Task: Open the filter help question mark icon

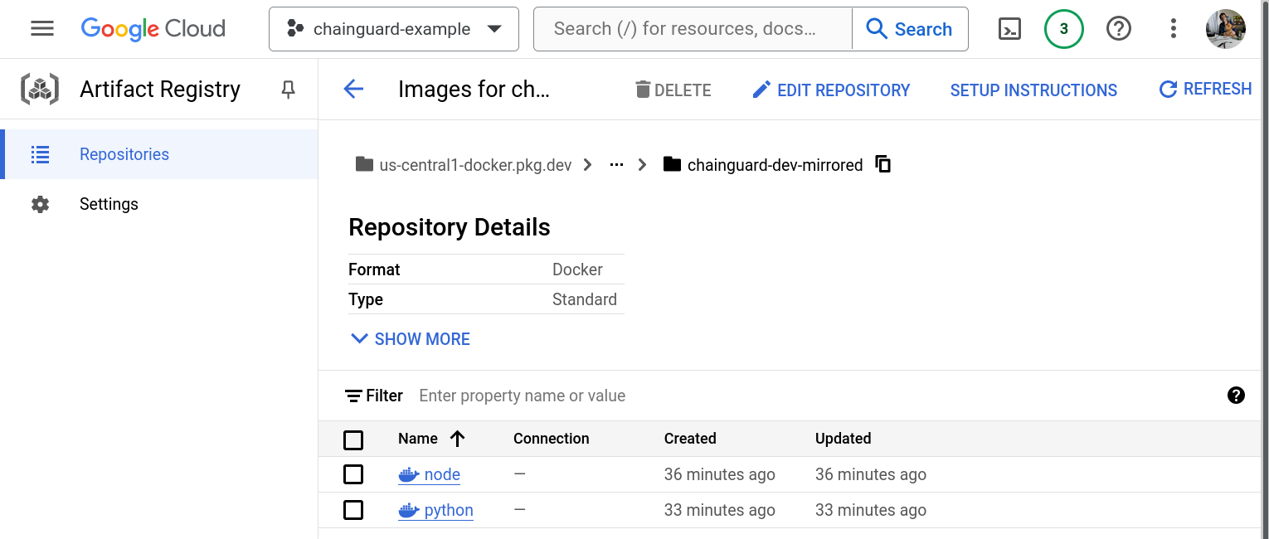Action: 1237,396
